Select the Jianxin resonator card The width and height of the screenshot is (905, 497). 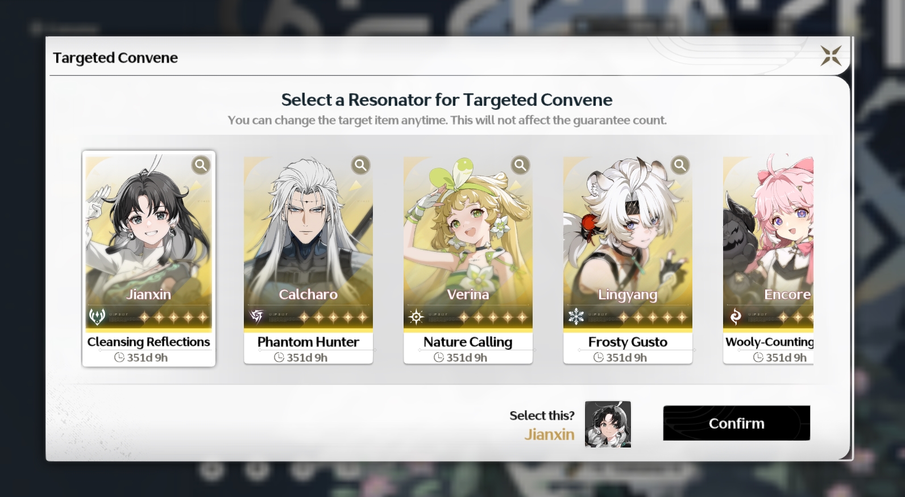pyautogui.click(x=148, y=259)
